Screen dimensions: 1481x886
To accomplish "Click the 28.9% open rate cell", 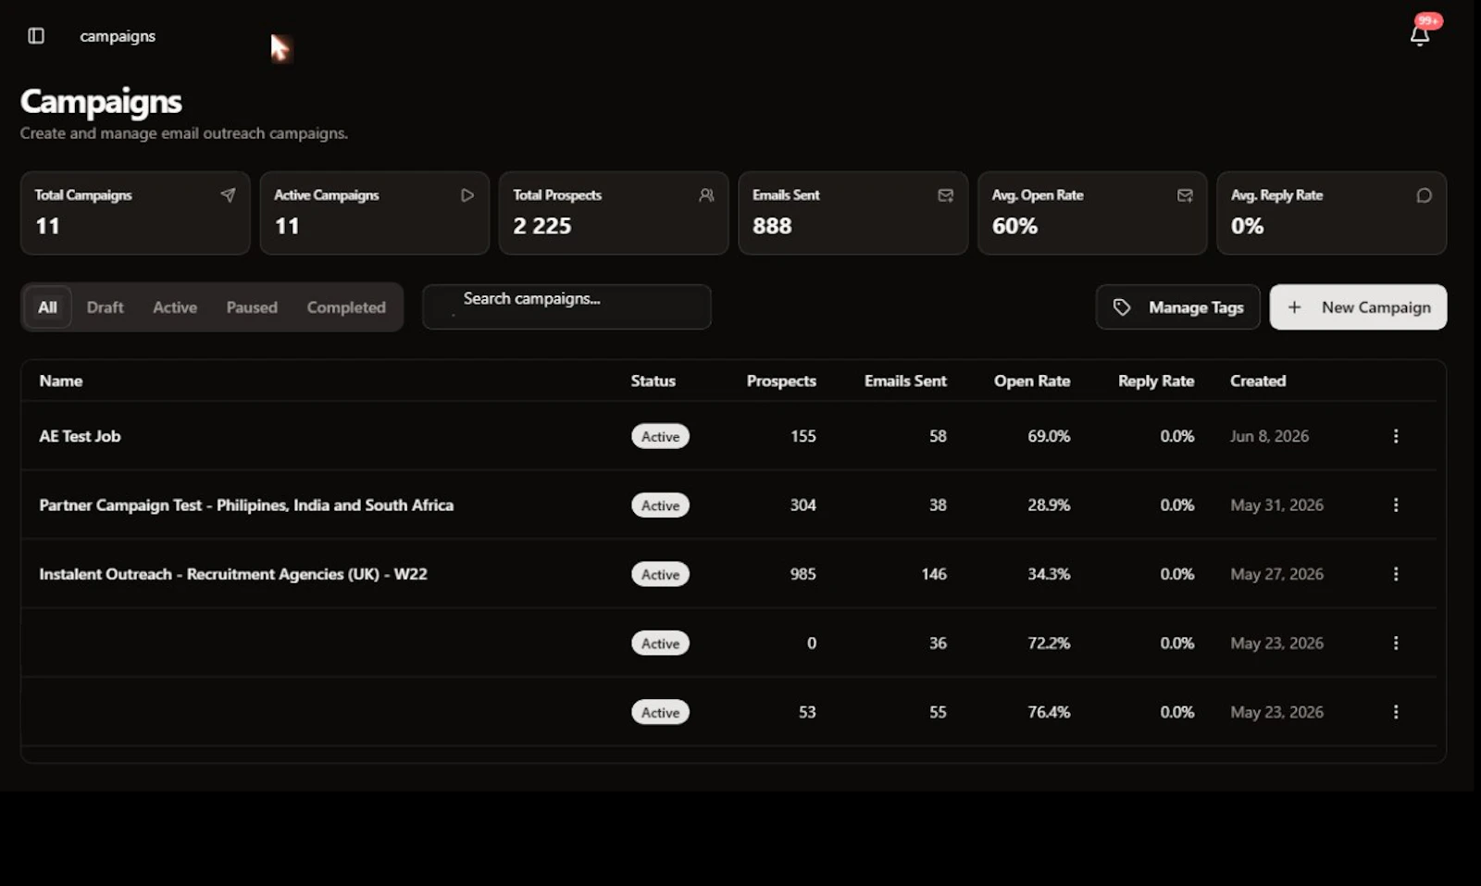I will point(1049,505).
